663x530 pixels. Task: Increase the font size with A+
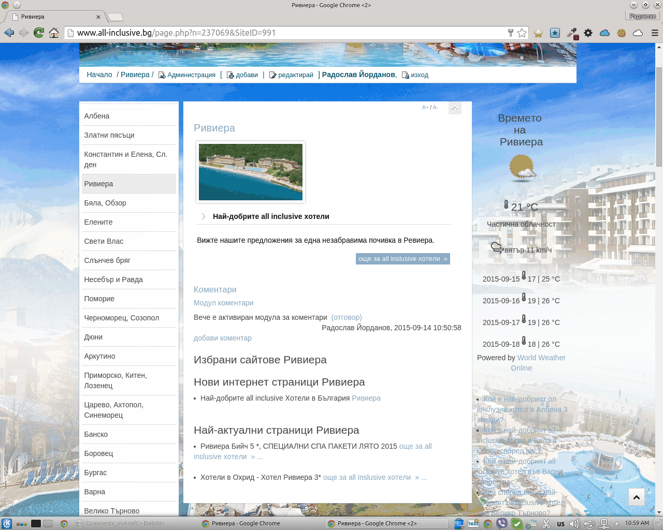[425, 107]
